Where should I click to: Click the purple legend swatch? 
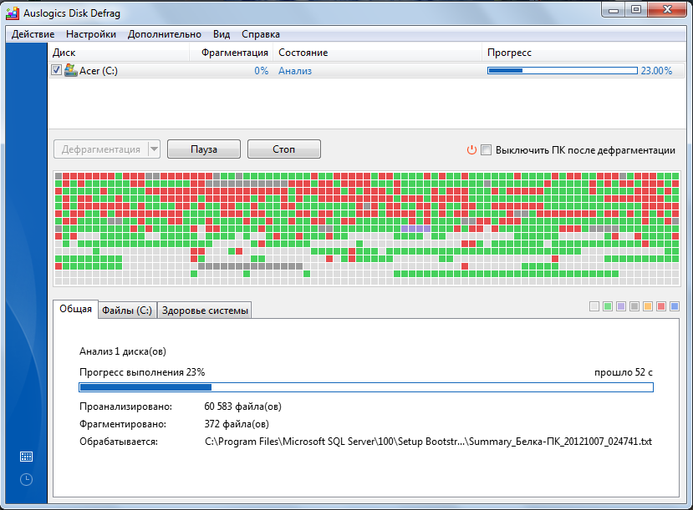pyautogui.click(x=621, y=306)
